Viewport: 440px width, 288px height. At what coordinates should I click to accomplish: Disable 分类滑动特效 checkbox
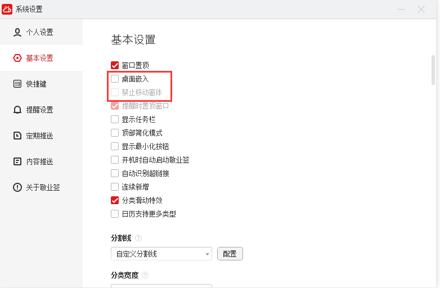pyautogui.click(x=115, y=200)
